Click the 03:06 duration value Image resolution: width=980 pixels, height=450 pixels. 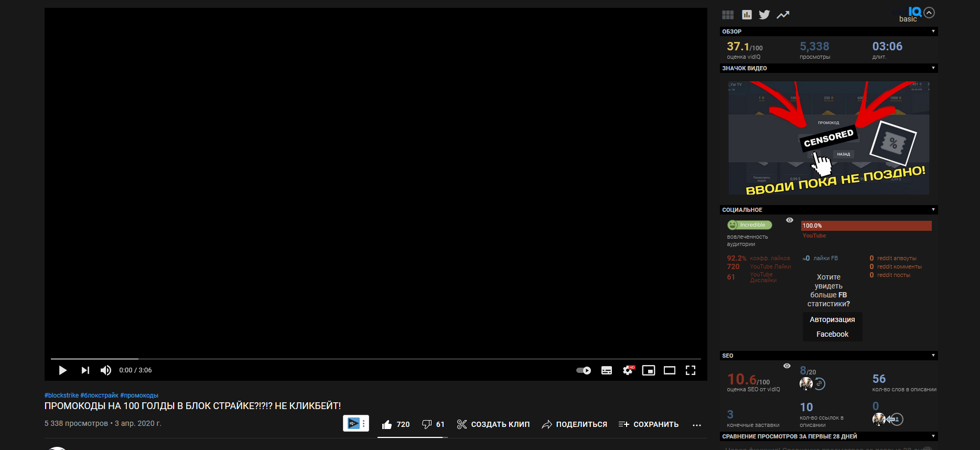[887, 47]
